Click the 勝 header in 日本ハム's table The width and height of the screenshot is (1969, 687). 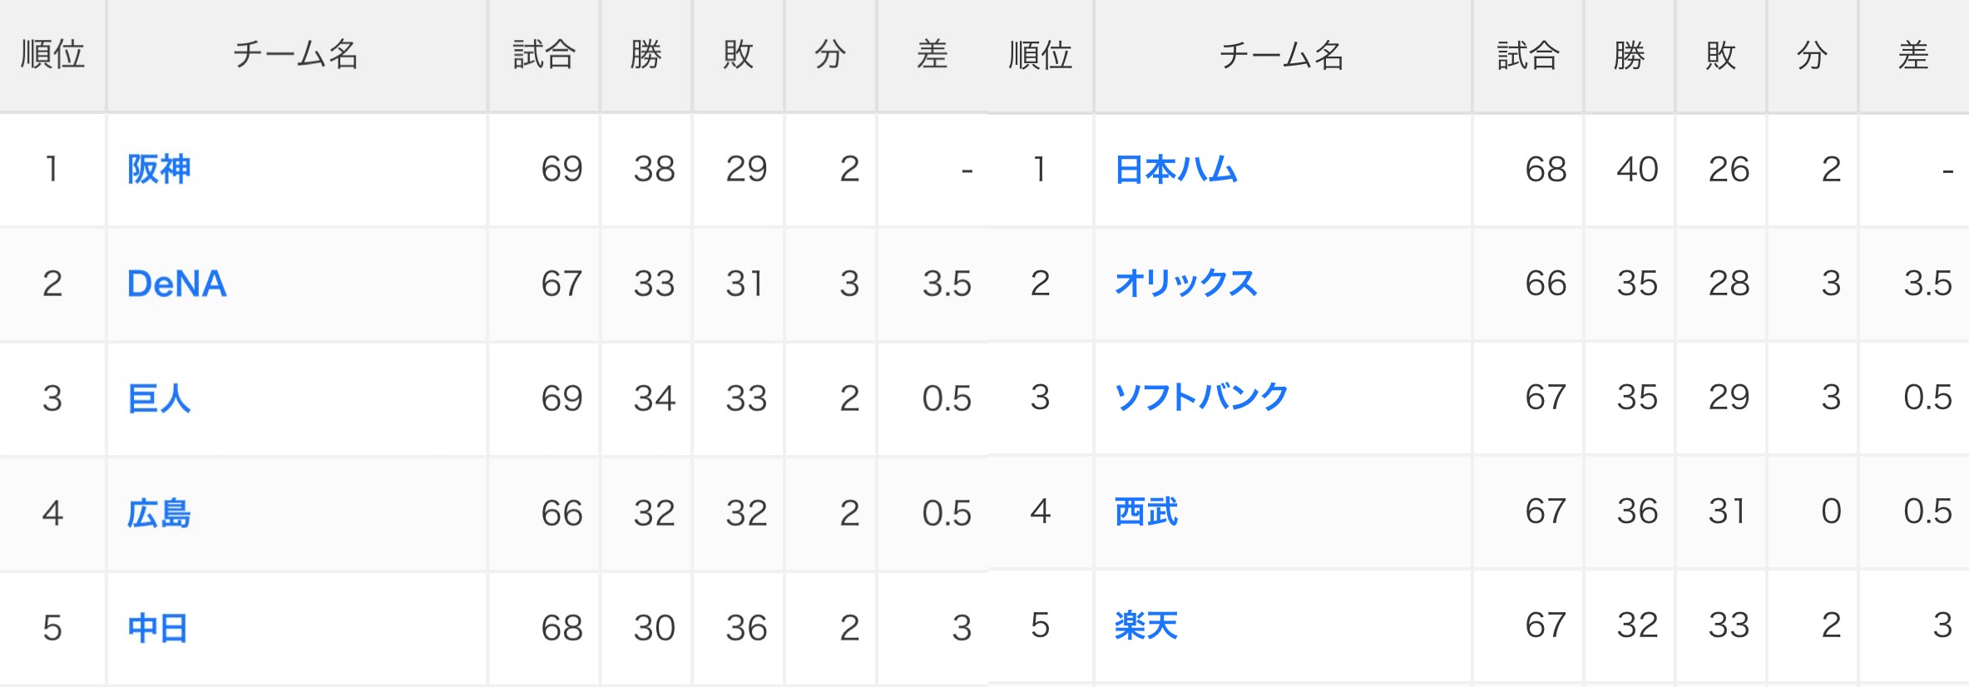pyautogui.click(x=1629, y=56)
